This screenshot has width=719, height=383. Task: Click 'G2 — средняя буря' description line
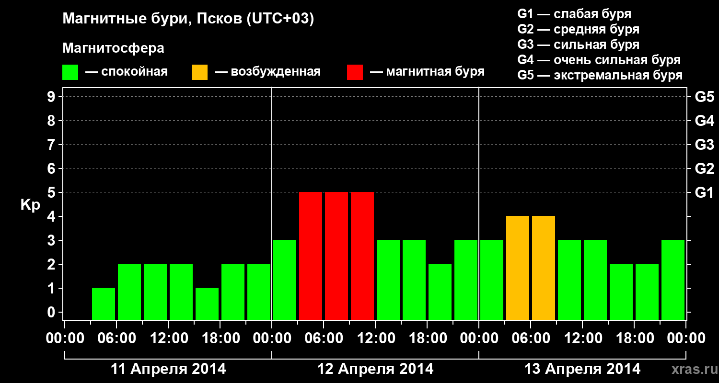point(579,29)
